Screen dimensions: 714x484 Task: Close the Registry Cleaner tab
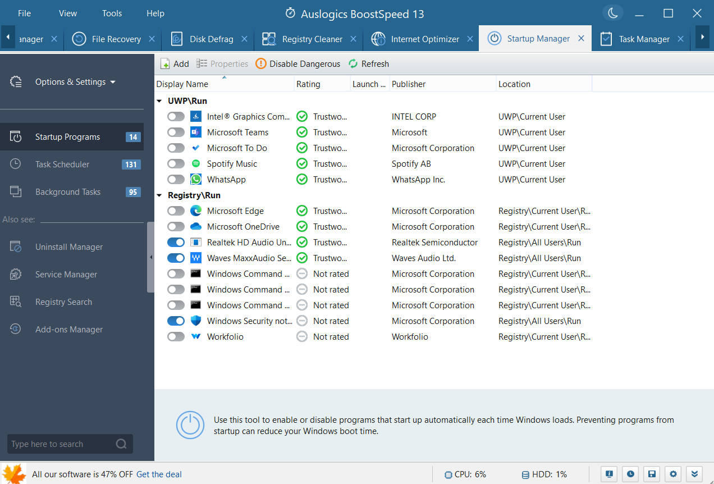(x=353, y=39)
